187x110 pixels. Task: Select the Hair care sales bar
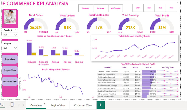tap(65, 53)
